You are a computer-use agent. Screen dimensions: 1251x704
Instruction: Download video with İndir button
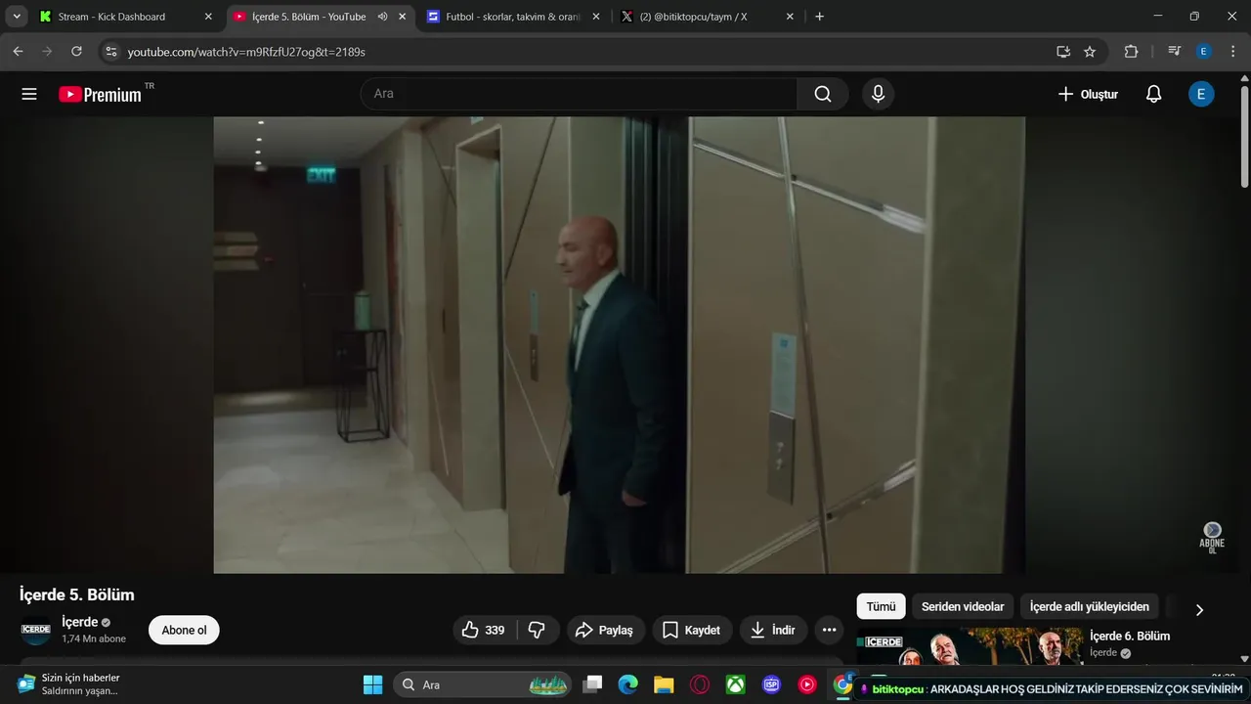pyautogui.click(x=772, y=630)
